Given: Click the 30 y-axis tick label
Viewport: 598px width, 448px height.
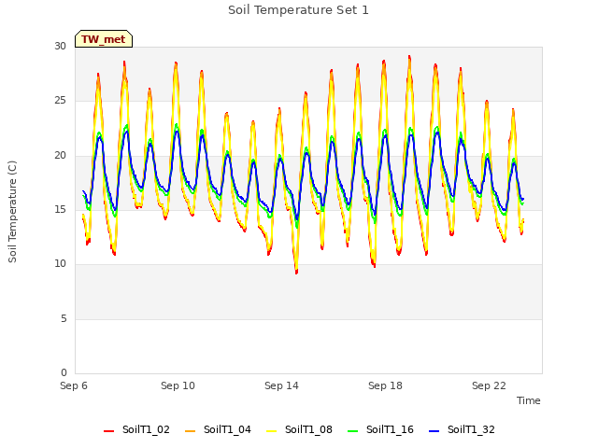Looking at the screenshot, I should coord(60,47).
